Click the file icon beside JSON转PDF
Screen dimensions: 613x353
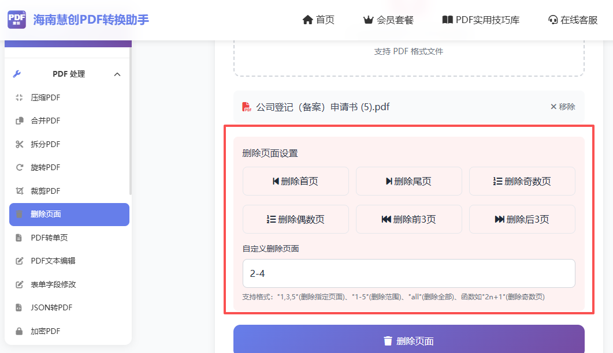18,307
